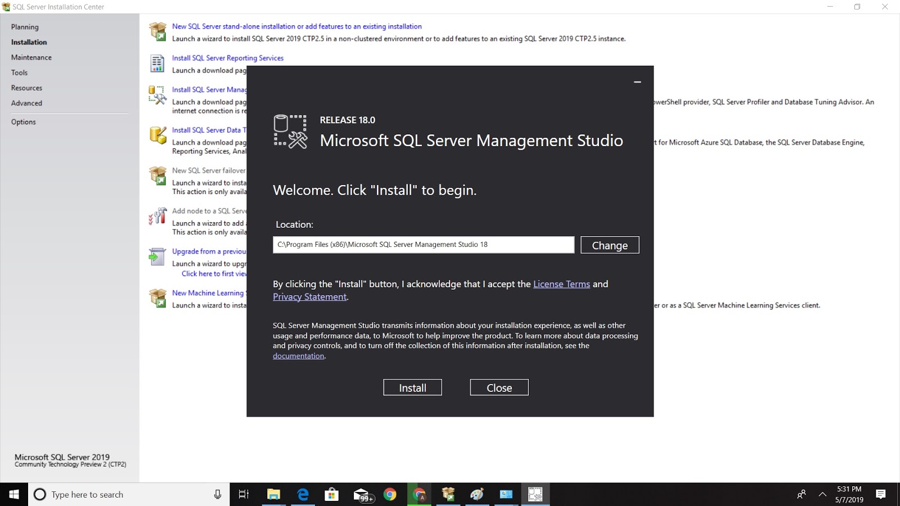The width and height of the screenshot is (900, 506).
Task: Open the second Chrome profile icon
Action: click(419, 494)
